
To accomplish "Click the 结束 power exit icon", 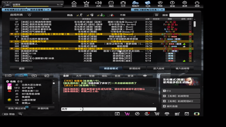I will [x=197, y=4].
